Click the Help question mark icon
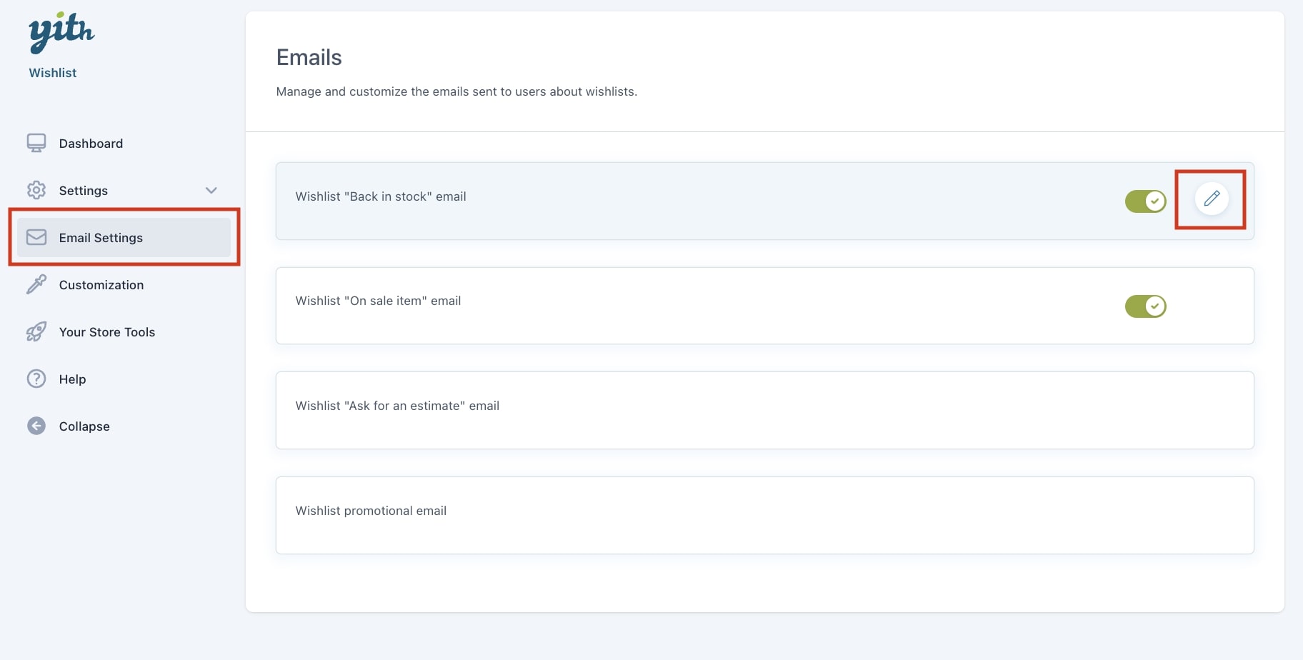This screenshot has height=660, width=1303. (x=36, y=379)
